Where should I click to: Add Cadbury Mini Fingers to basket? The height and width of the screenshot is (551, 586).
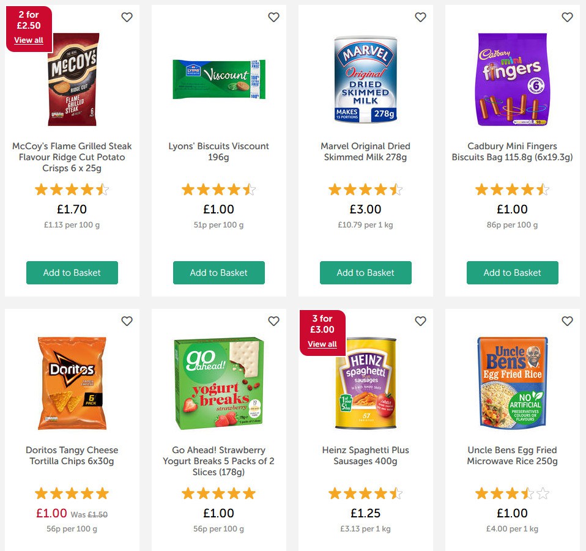513,273
